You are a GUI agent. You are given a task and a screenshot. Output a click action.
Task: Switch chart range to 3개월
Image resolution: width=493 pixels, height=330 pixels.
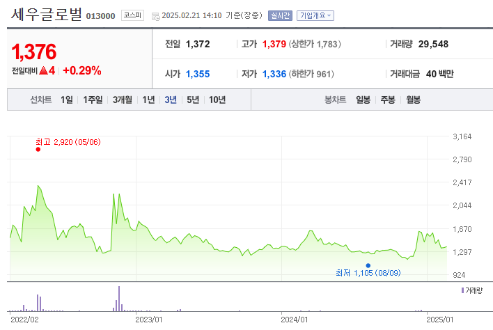click(x=123, y=100)
